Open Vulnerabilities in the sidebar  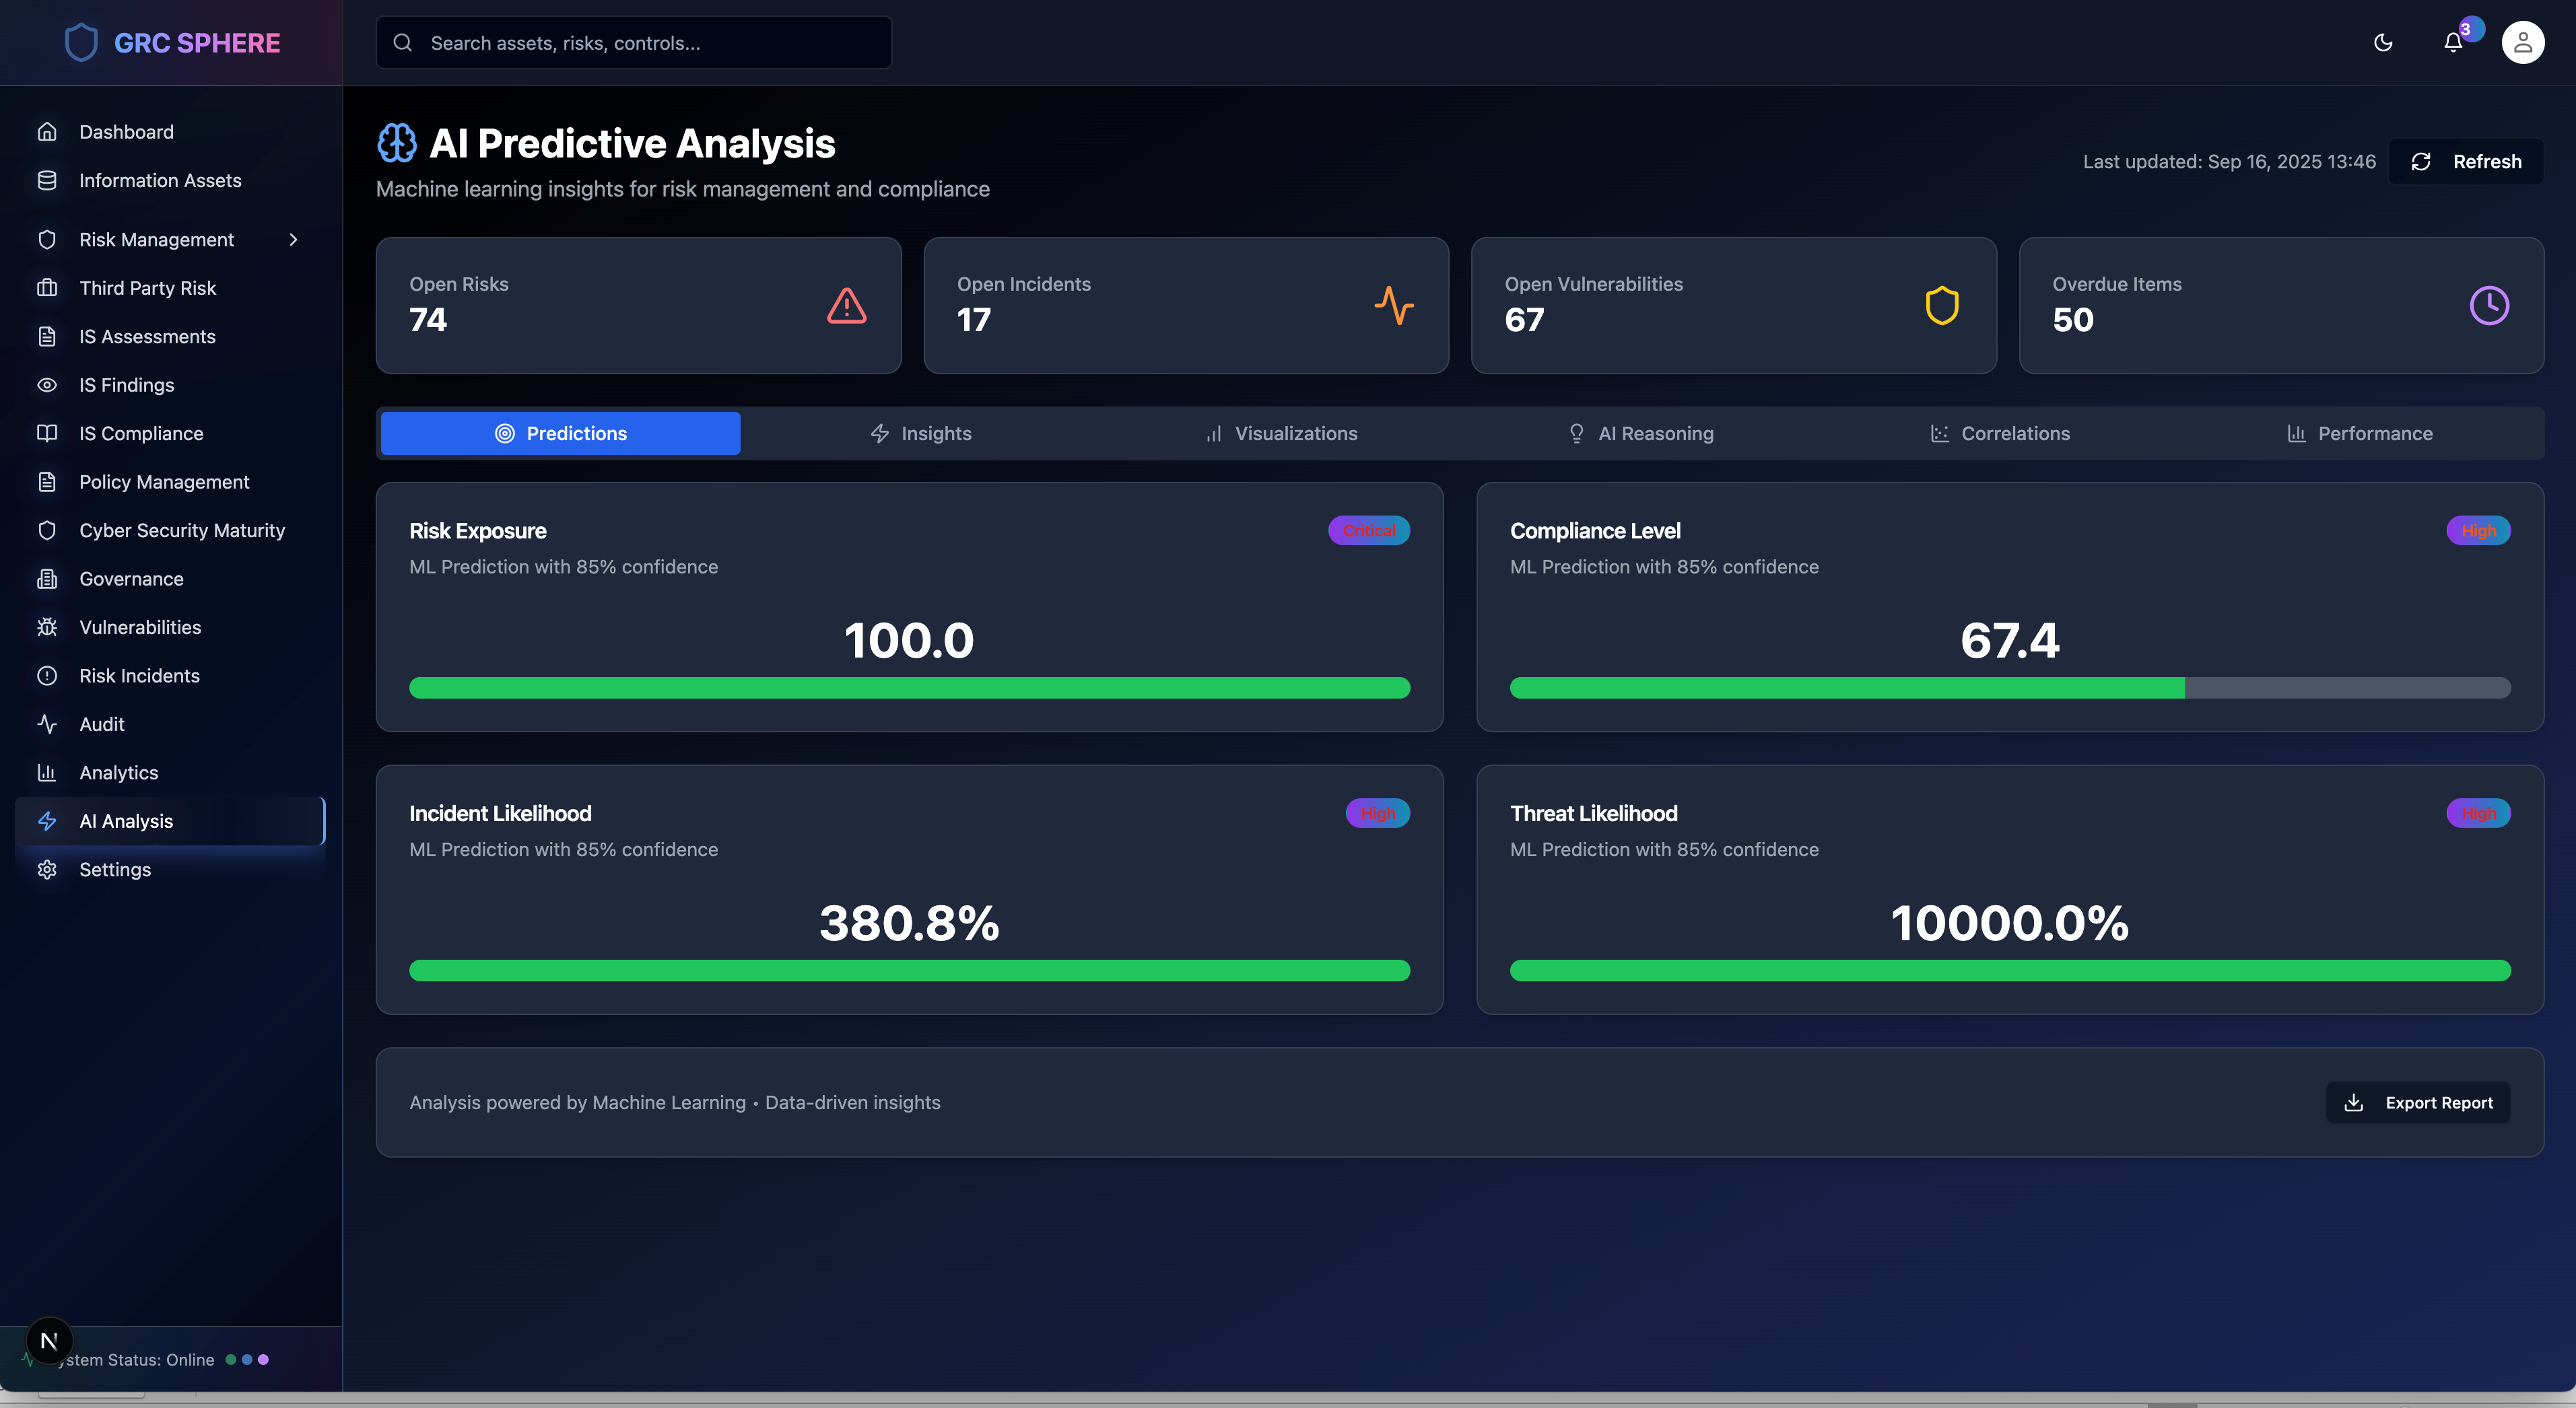pos(140,627)
